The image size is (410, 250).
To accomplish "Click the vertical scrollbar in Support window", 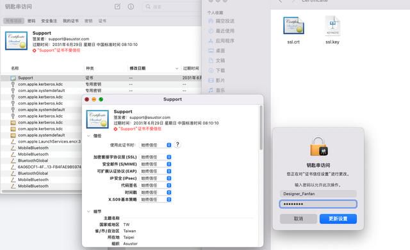I will (261, 128).
